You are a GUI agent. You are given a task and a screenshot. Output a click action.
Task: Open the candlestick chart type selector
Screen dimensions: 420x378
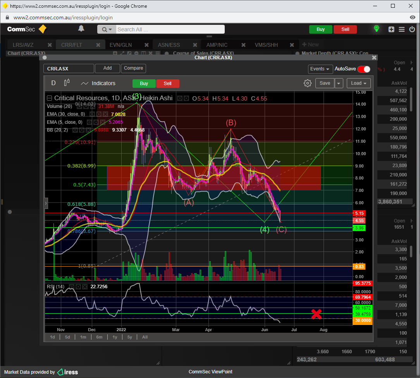(x=67, y=83)
